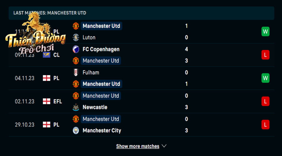Click England flag beside 04.11.23 PL match
The image size is (282, 156).
[47, 78]
